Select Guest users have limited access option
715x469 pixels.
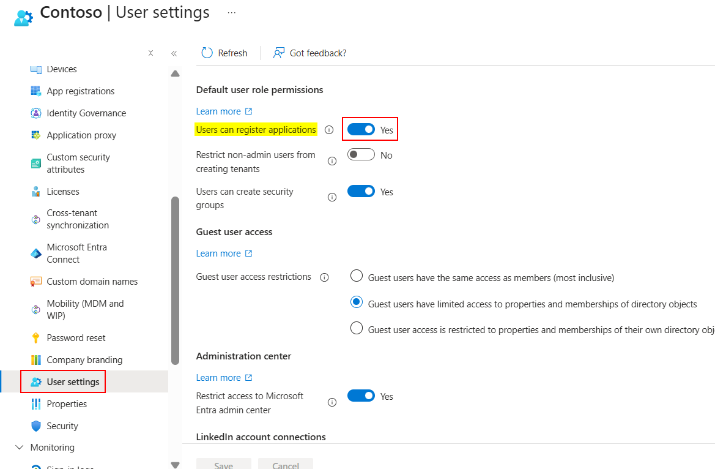tap(356, 302)
